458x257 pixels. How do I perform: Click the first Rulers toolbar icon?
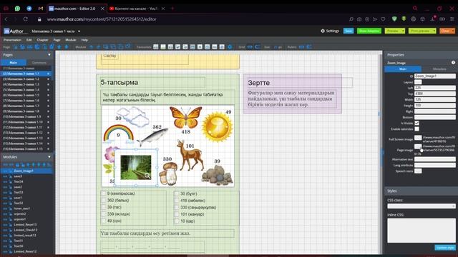coord(302,47)
